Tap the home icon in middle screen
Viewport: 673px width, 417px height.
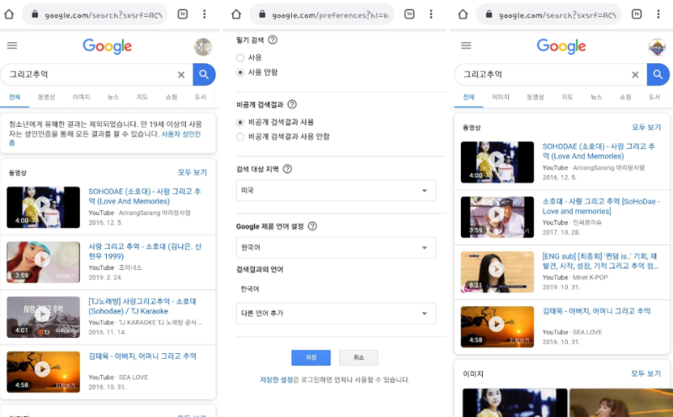point(236,14)
